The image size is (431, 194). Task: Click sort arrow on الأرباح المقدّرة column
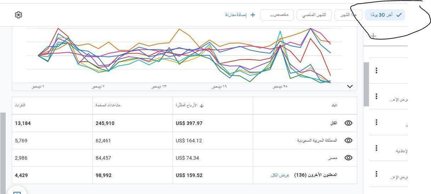[x=201, y=106]
